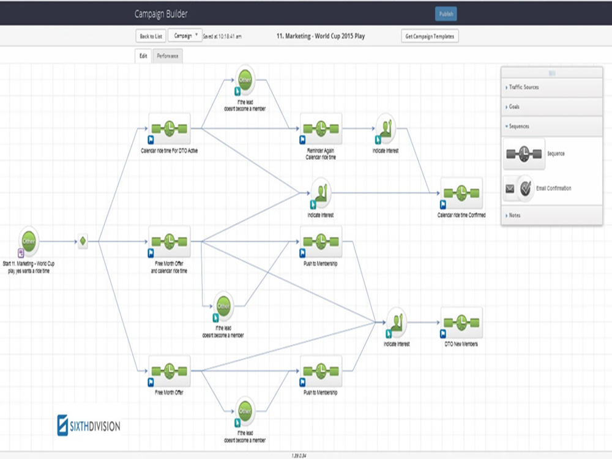This screenshot has height=459, width=612.
Task: Open Reminder Again Calendar ride time sequence
Action: click(321, 129)
